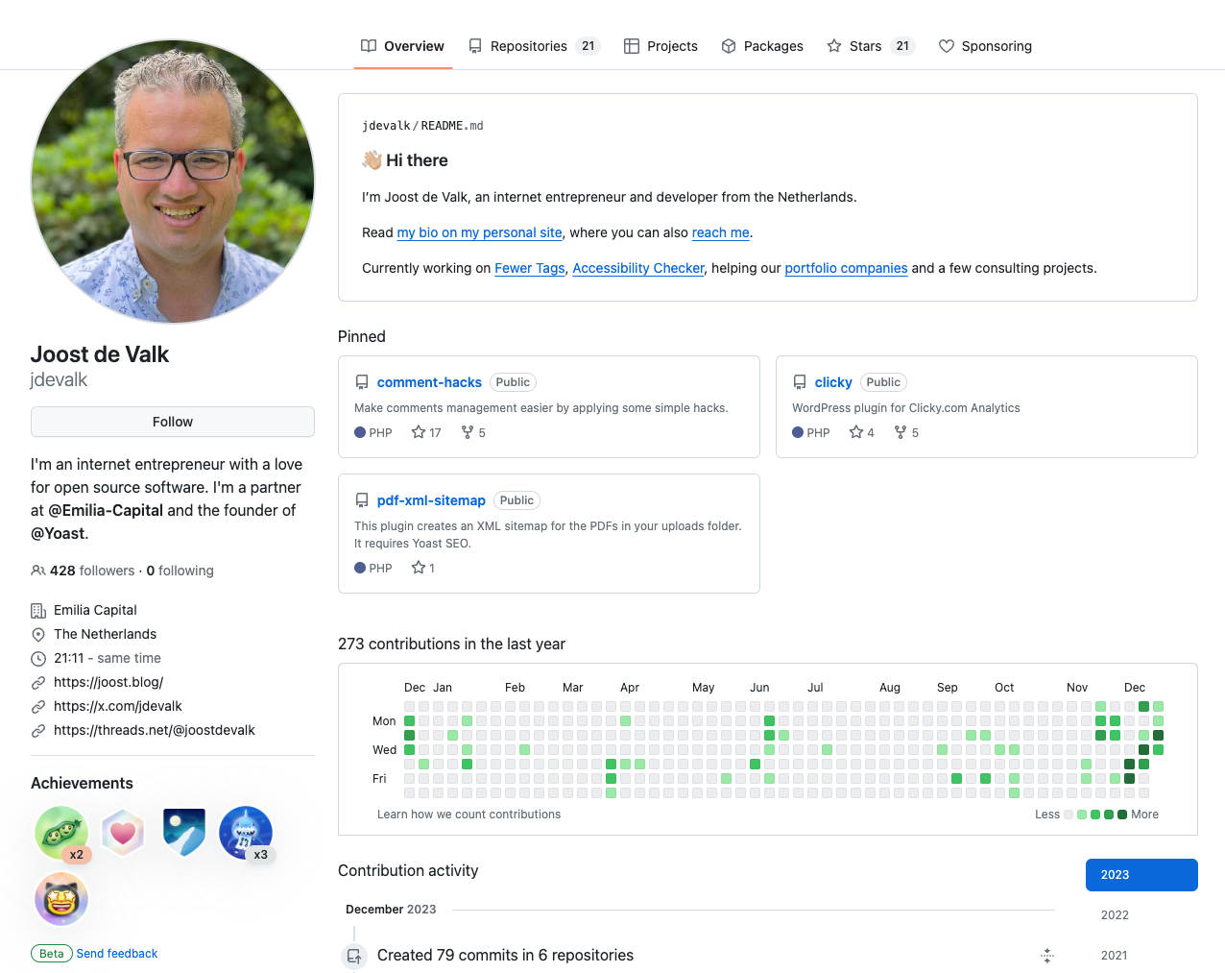
Task: Select the Arctic Code Vault Contributor badge
Action: pyautogui.click(x=184, y=833)
